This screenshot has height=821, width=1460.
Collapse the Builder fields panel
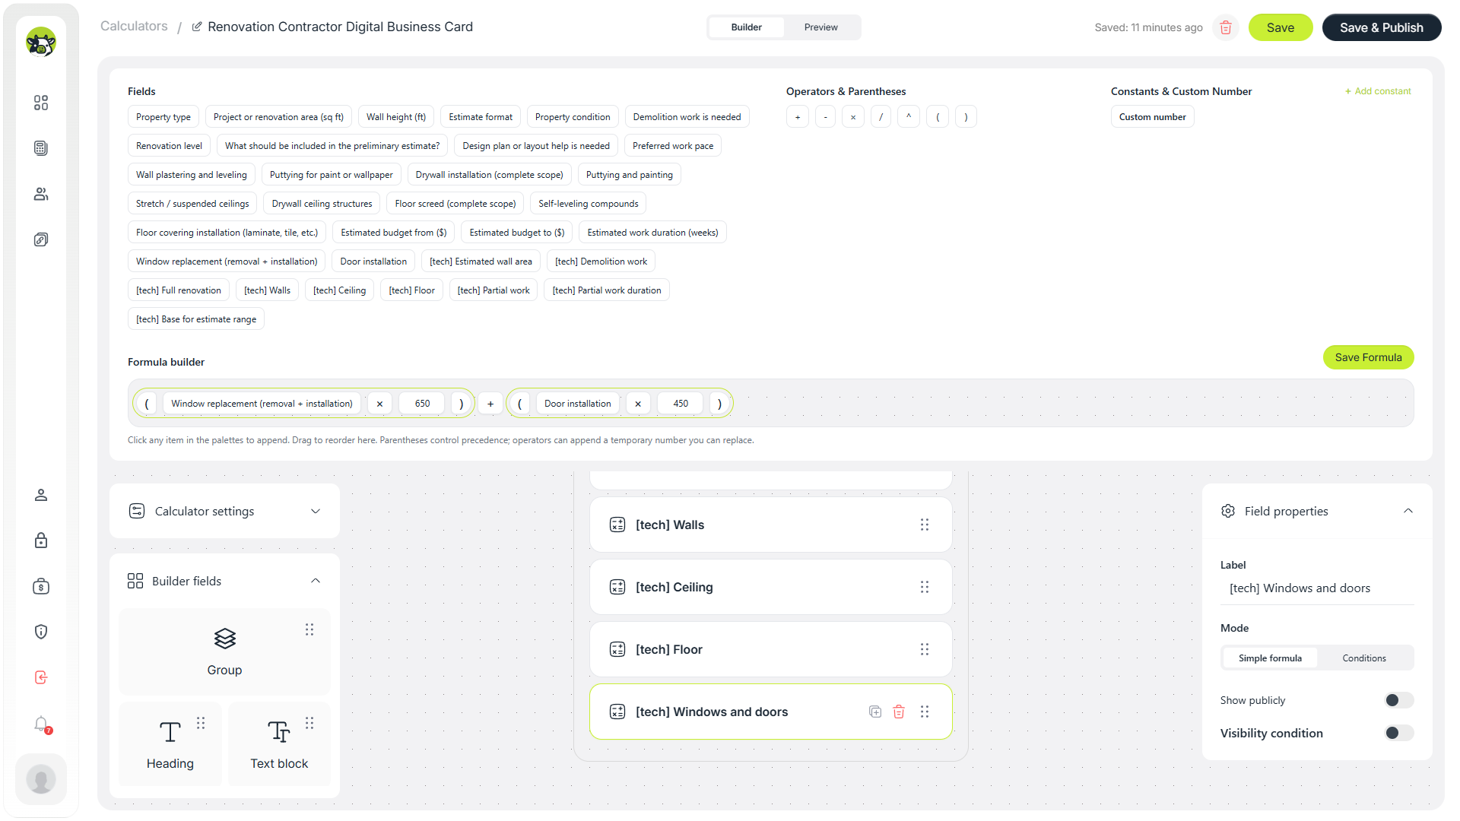coord(316,581)
